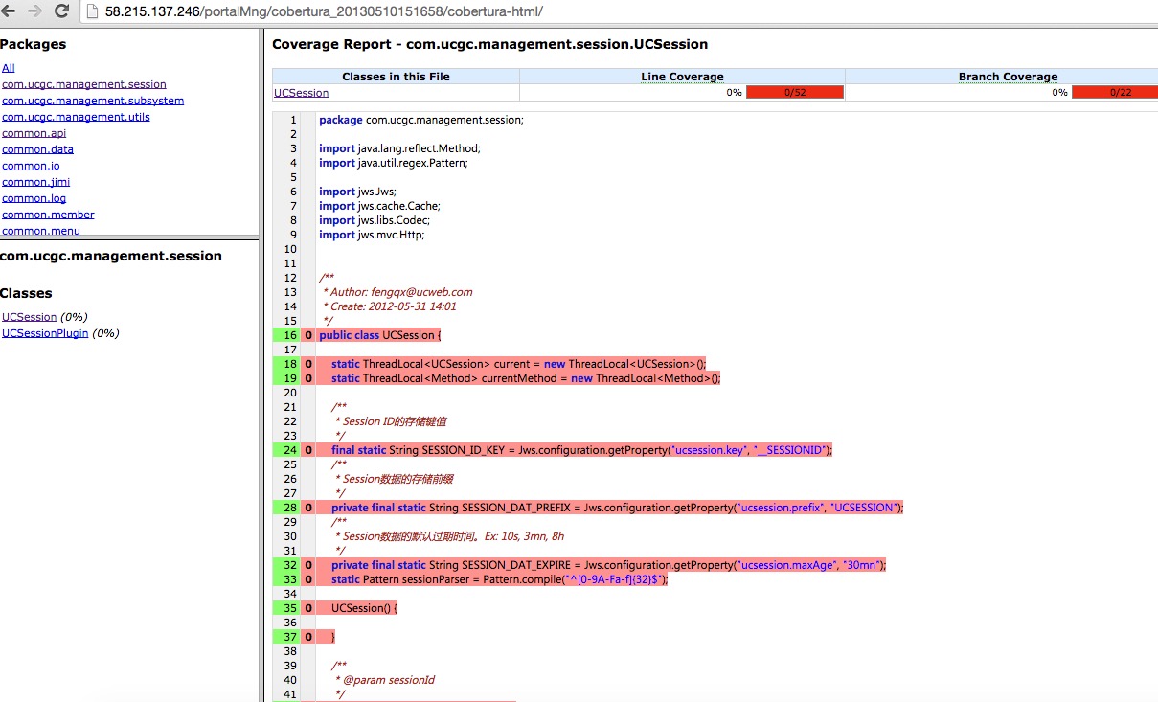Viewport: 1158px width, 702px height.
Task: Click the Line Coverage column header
Action: coord(682,77)
